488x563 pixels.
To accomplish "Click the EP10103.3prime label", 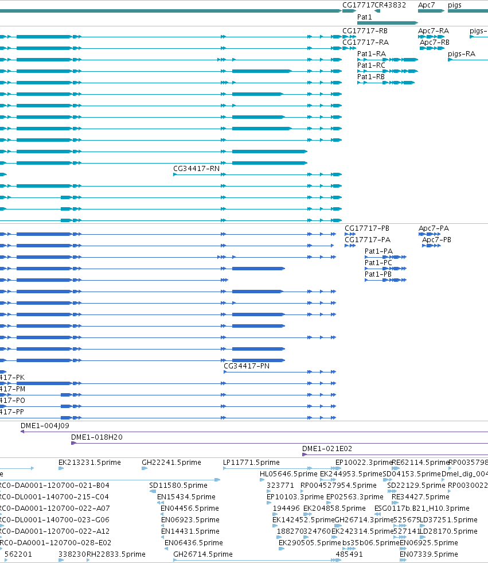I will point(295,497).
